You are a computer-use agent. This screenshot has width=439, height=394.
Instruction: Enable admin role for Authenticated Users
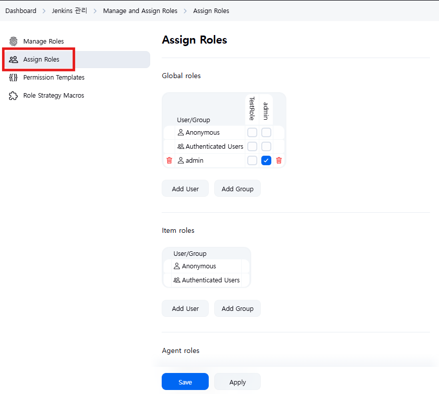click(x=266, y=147)
